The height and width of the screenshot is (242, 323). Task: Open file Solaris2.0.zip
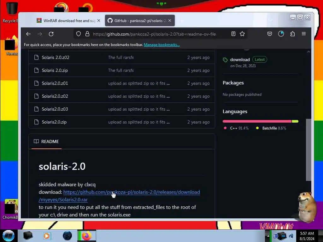point(54,122)
